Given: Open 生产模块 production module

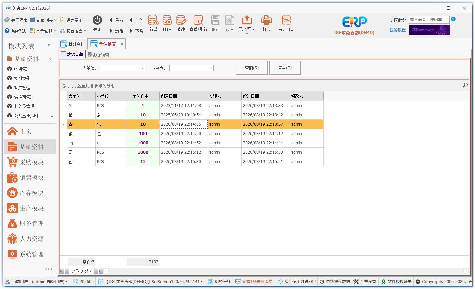Looking at the screenshot, I should coord(30,208).
